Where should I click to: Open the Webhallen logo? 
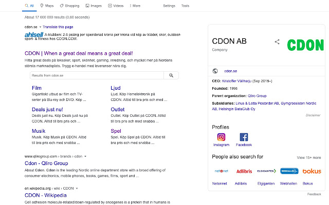click(289, 171)
